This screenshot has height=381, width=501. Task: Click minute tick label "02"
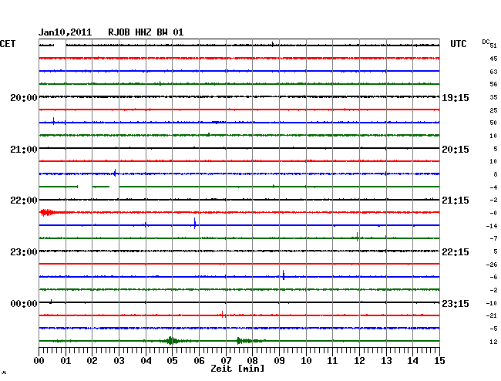point(92,361)
